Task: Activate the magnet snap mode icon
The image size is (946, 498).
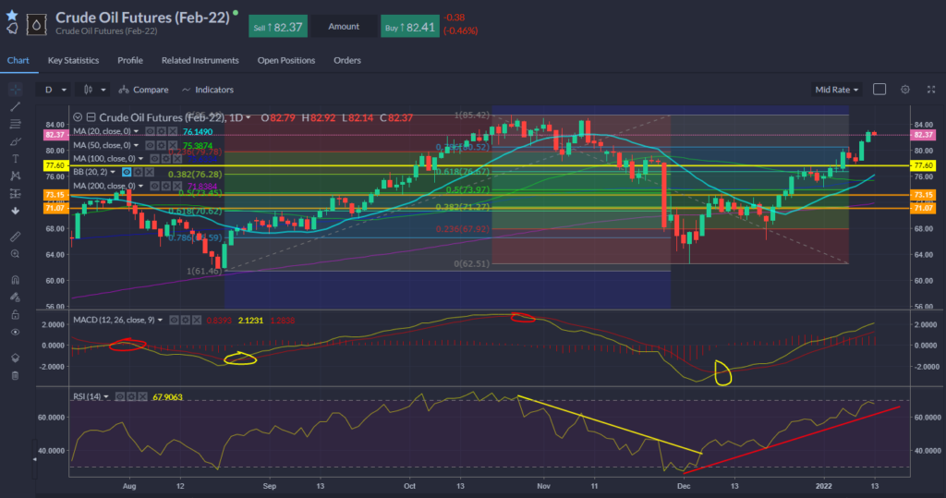Action: [x=15, y=279]
